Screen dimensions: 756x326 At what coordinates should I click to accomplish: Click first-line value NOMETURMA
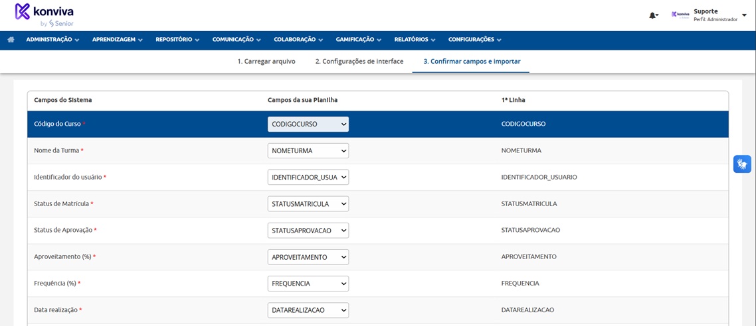pos(521,150)
